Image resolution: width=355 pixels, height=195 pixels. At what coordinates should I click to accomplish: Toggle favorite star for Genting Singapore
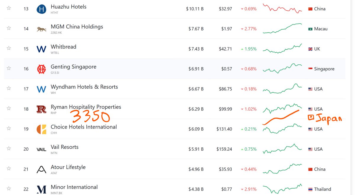(x=9, y=68)
